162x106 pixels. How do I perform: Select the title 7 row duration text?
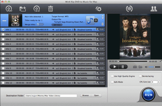(25, 59)
